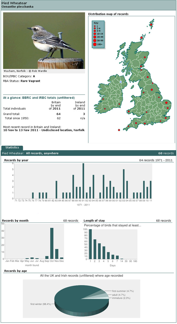Click most recent record '10 Nov to 13 Nov 2011' line

[x=44, y=130]
